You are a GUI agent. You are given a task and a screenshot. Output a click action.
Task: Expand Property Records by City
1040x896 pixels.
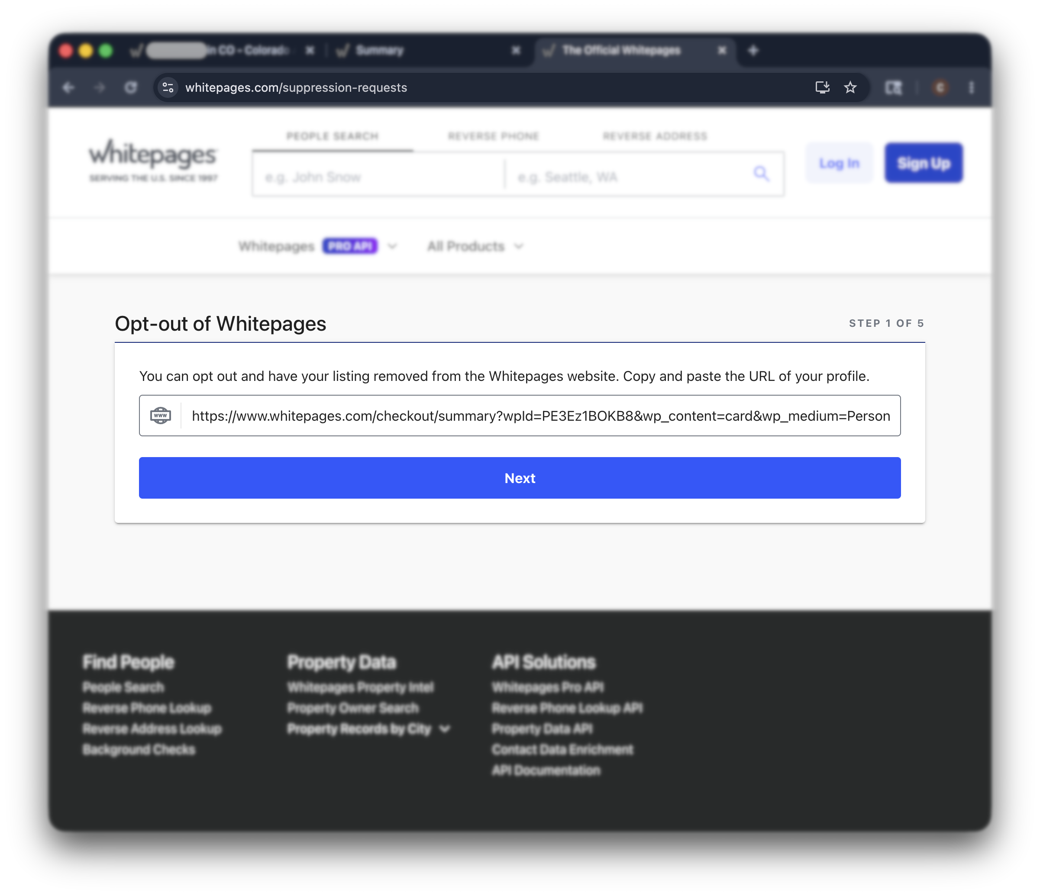coord(368,728)
